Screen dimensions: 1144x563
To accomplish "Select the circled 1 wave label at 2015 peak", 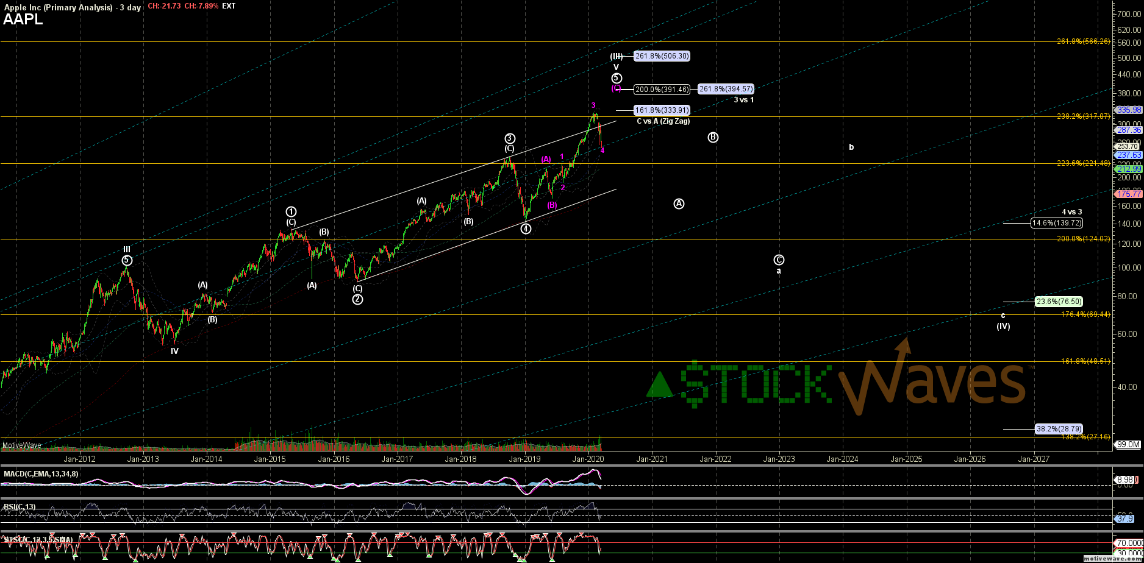I will pos(291,211).
